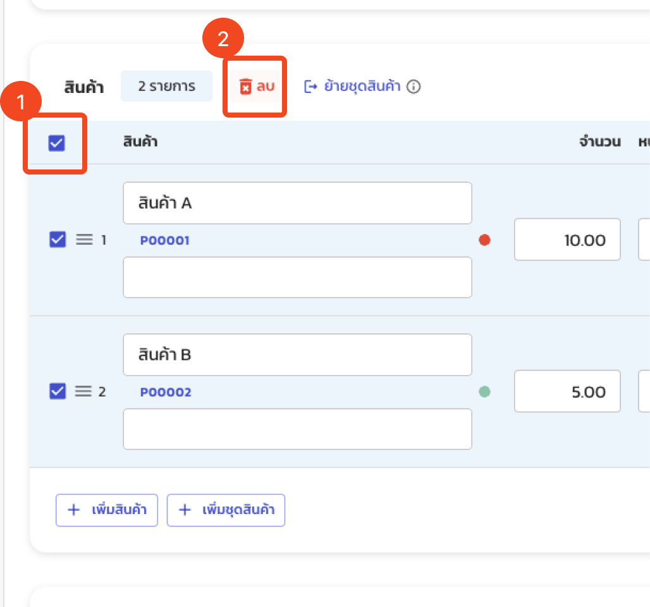Click the สินค้า A name field
Viewport: 650px width, 607px height.
click(x=297, y=203)
